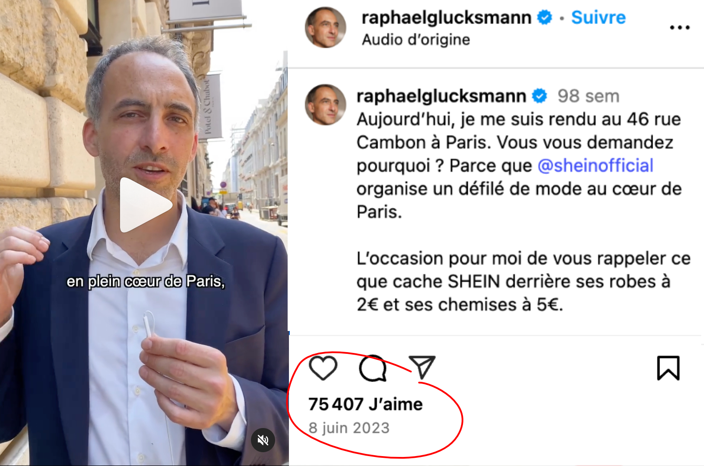The height and width of the screenshot is (466, 704).
Task: Click the caption profile picture avatar
Action: click(325, 105)
